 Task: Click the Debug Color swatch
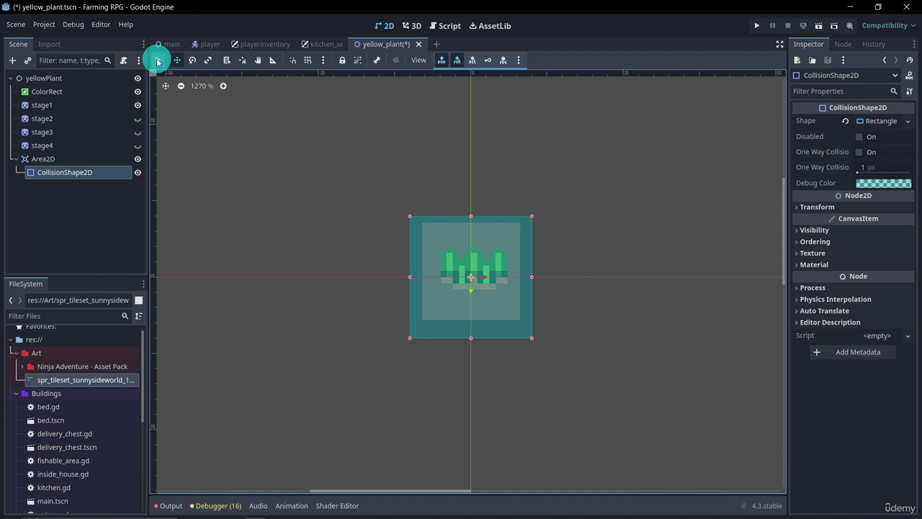tap(884, 183)
